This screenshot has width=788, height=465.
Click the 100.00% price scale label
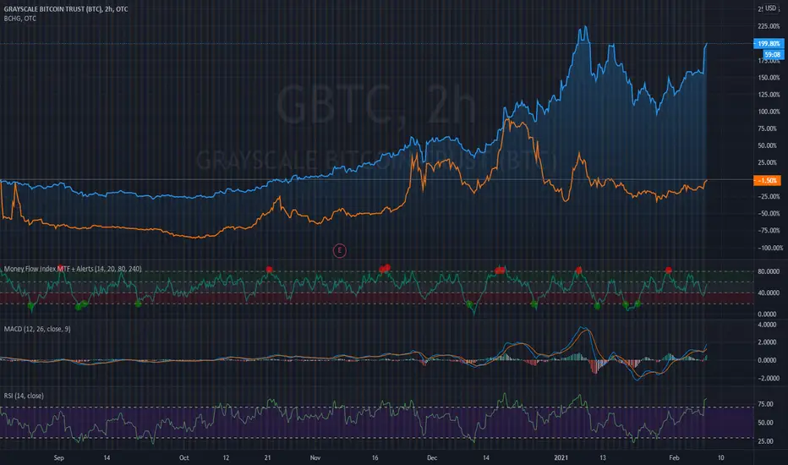(x=769, y=112)
